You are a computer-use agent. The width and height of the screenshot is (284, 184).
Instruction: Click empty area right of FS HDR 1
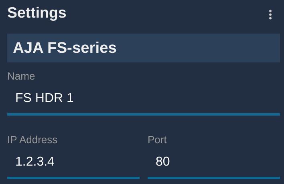coord(176,98)
